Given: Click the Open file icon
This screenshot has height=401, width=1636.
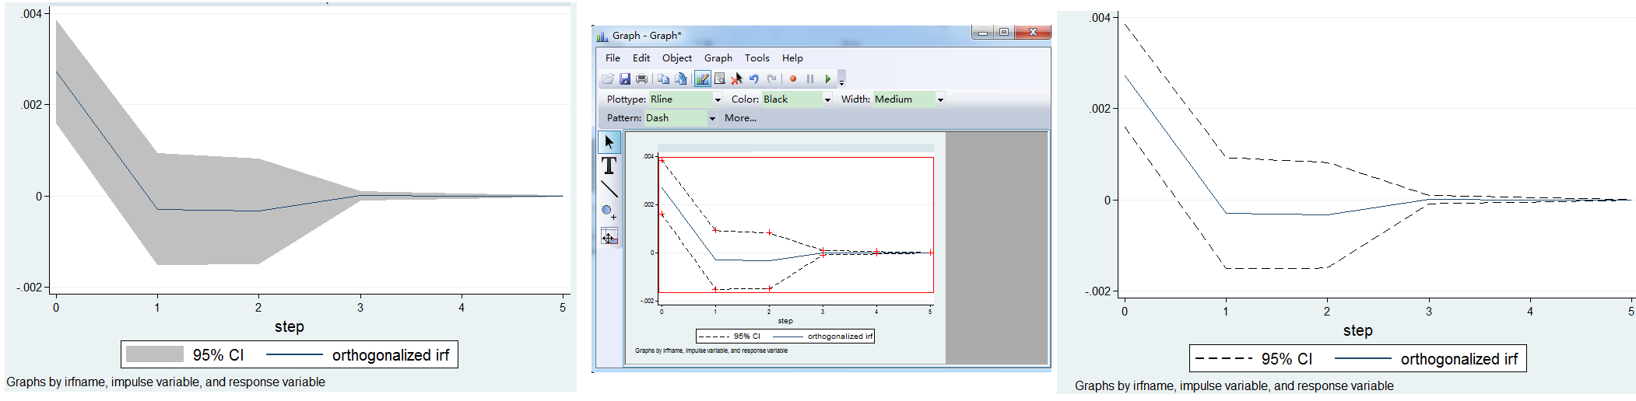Looking at the screenshot, I should [x=608, y=78].
